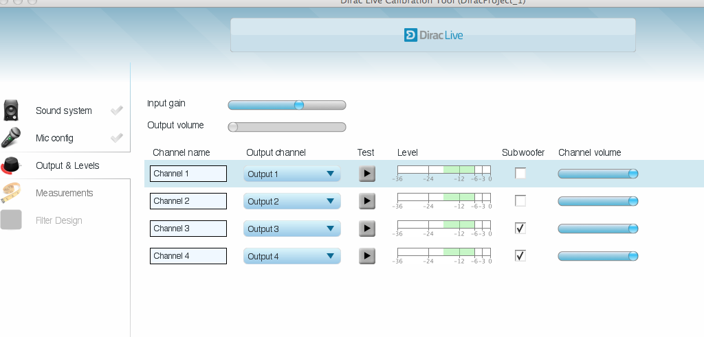Click Channel 2 volume slider handle
Viewport: 704px width, 337px height.
pos(633,201)
